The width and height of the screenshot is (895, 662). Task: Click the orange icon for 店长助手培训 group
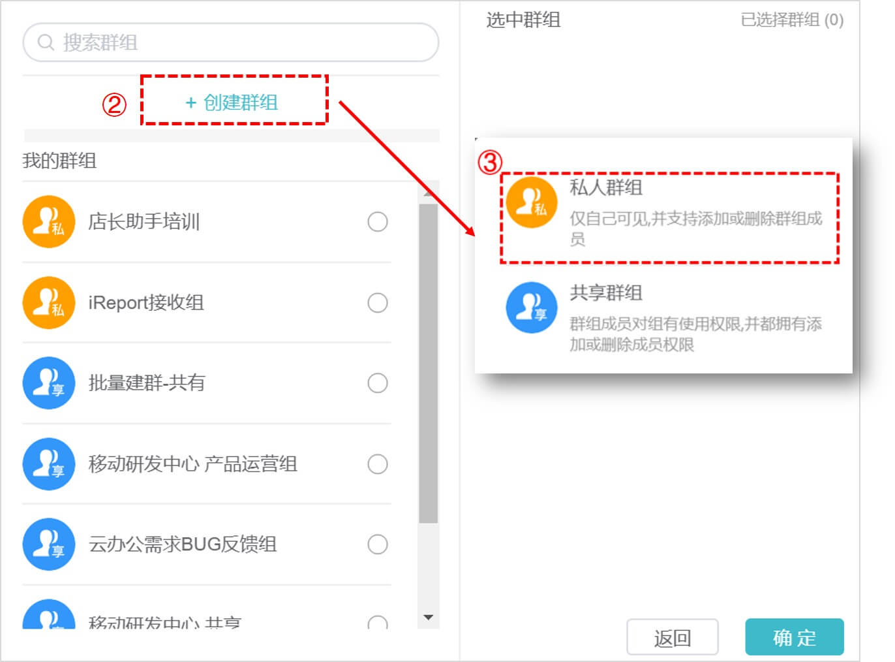click(49, 222)
